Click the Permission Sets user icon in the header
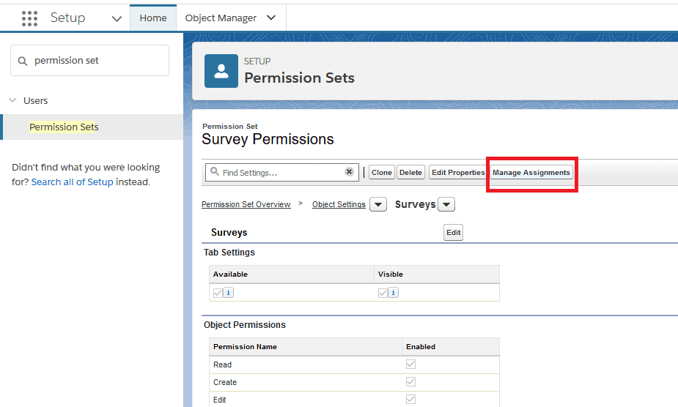This screenshot has width=678, height=407. click(221, 71)
